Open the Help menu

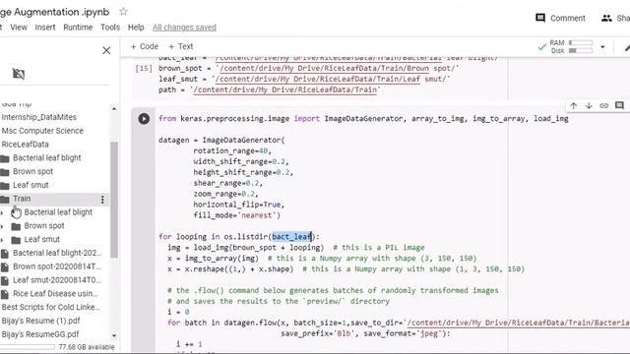(x=136, y=28)
